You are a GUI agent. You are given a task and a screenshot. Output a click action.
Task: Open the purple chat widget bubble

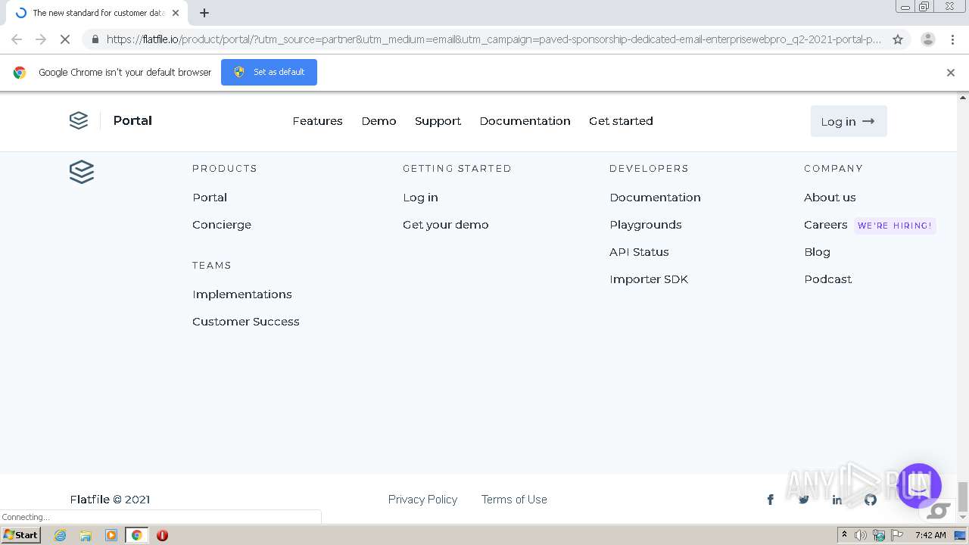pyautogui.click(x=919, y=486)
